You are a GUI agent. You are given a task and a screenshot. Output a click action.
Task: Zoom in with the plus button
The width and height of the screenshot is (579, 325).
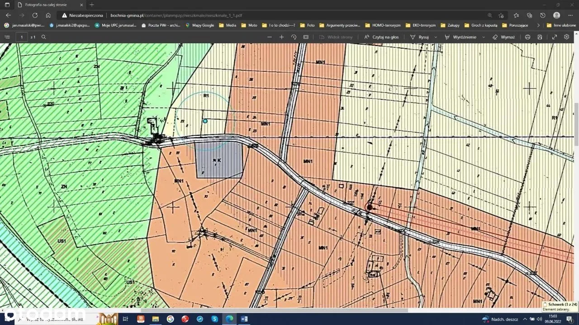(281, 37)
